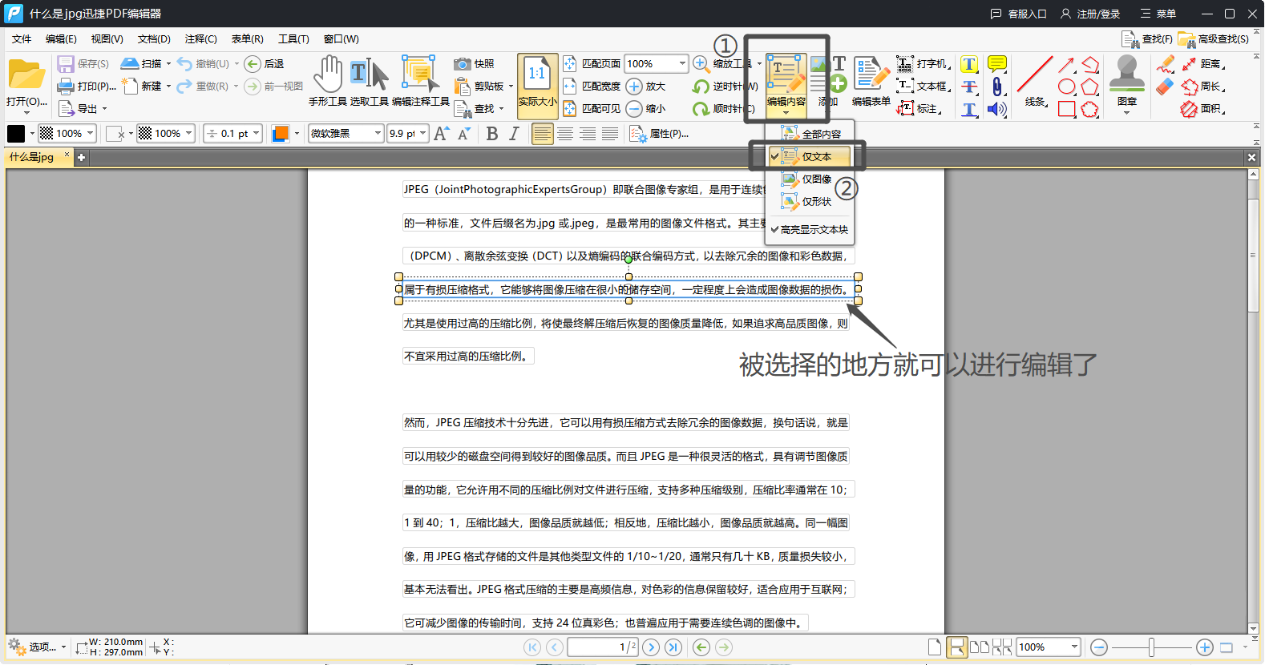1265x665 pixels.
Task: Rotate clockwise with 顺时针 icon
Action: 701,109
